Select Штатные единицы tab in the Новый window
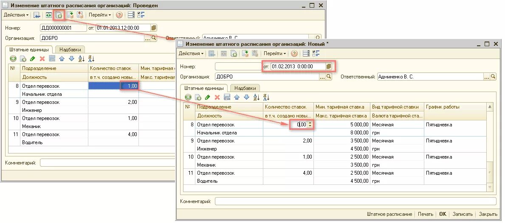Image resolution: width=505 pixels, height=223 pixels. [x=204, y=88]
